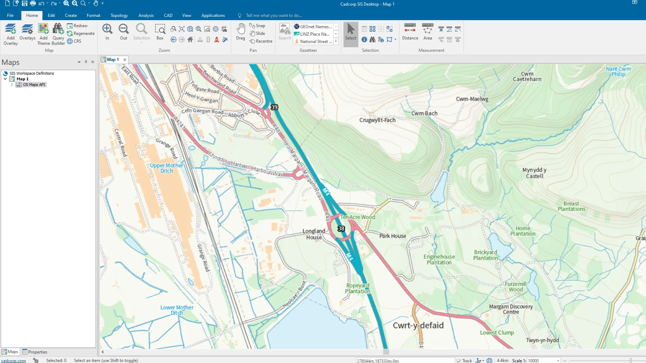
Task: Expand the OS Maps API tree node
Action: pyautogui.click(x=12, y=85)
